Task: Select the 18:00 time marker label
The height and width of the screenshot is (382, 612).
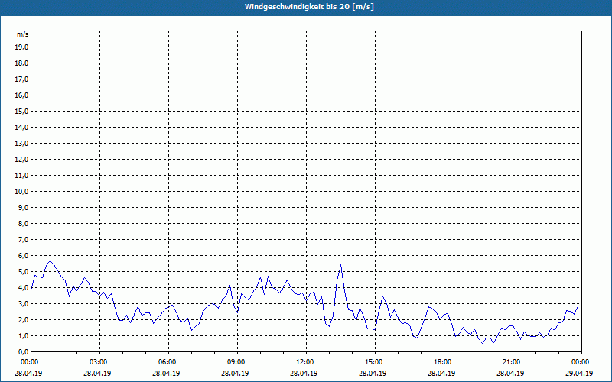Action: (x=442, y=362)
